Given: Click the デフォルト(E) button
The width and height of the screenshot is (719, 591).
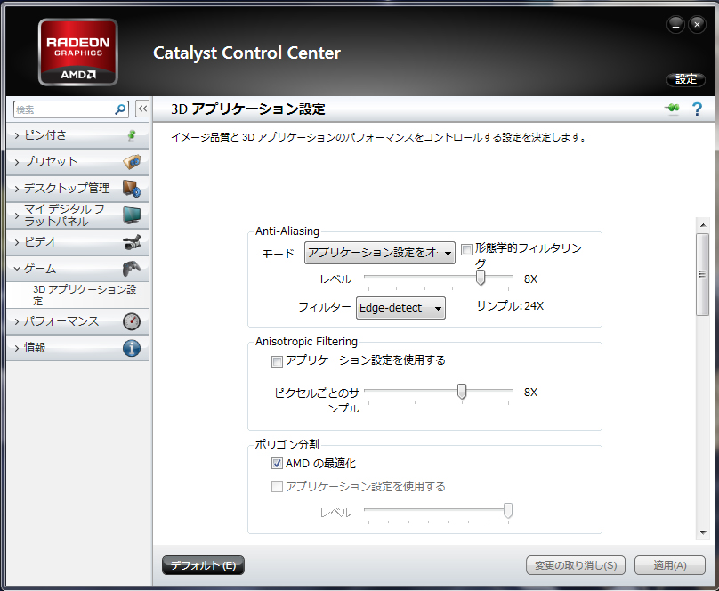Looking at the screenshot, I should [x=203, y=565].
